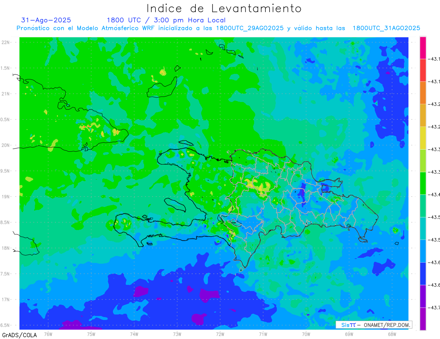Viewport: 440px width, 339px height.
Task: Click the '73W' longitude label
Action: pyautogui.click(x=177, y=334)
